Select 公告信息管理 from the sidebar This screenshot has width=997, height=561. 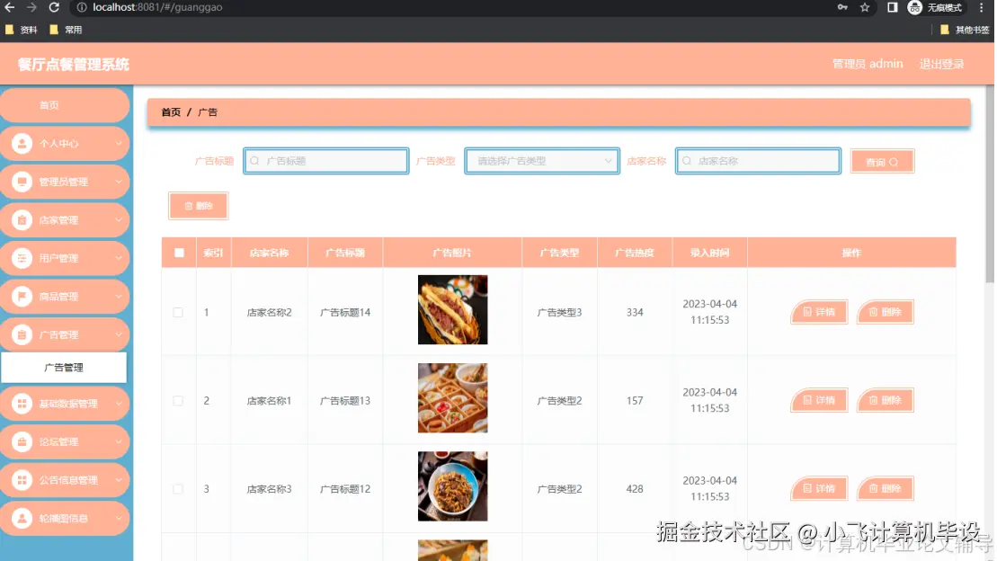(x=22, y=479)
